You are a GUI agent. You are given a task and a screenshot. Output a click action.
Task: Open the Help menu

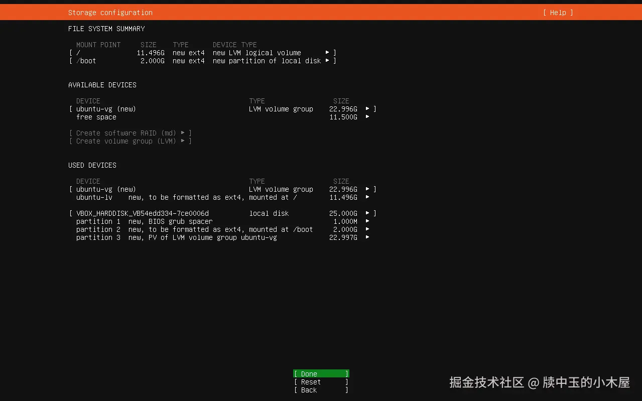pos(558,13)
